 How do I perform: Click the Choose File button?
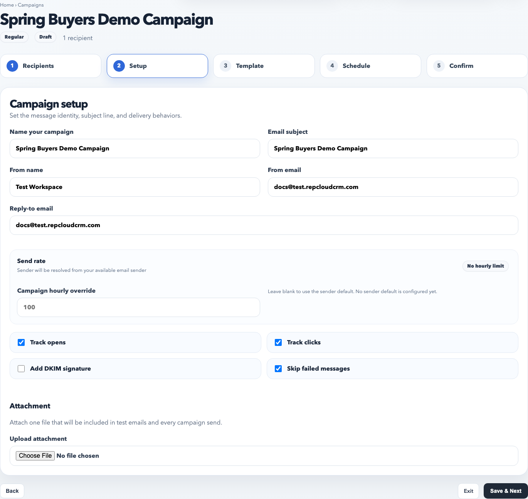point(35,456)
